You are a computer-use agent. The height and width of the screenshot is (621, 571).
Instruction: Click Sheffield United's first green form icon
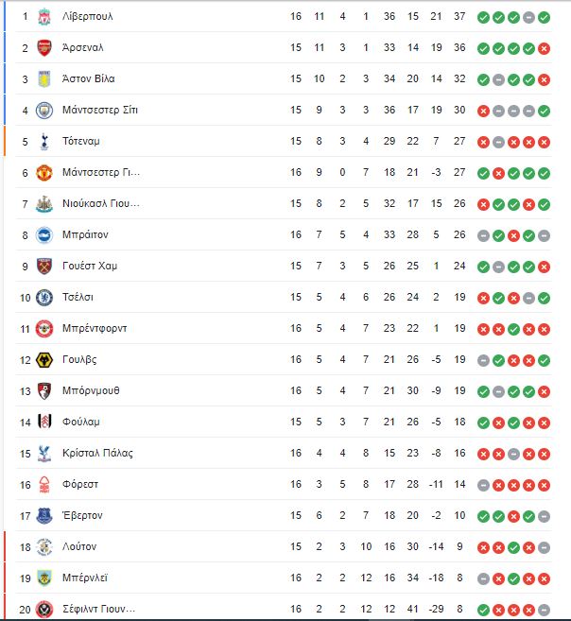pyautogui.click(x=483, y=610)
